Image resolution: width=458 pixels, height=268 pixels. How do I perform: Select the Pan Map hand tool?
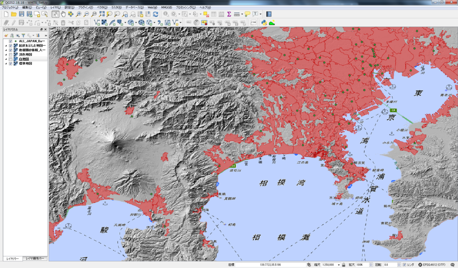[63, 14]
